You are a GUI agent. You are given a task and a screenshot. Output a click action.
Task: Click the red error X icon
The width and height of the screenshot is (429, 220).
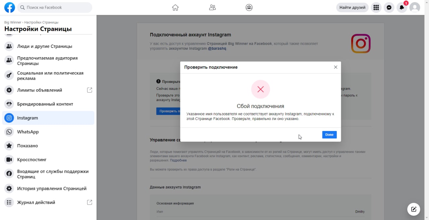260,89
